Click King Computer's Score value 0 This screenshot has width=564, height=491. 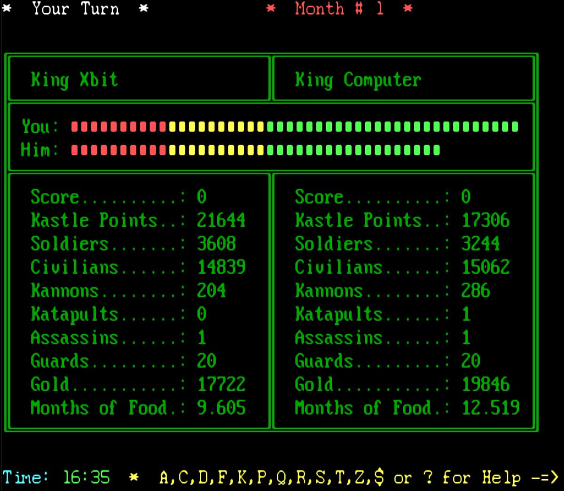(x=466, y=197)
